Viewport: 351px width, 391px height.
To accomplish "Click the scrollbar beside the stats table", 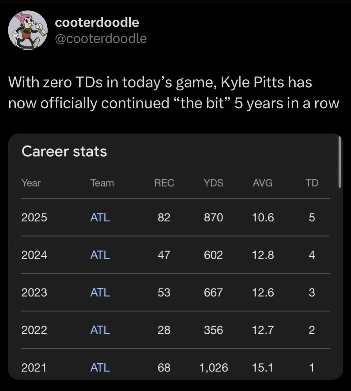I will pos(339,162).
